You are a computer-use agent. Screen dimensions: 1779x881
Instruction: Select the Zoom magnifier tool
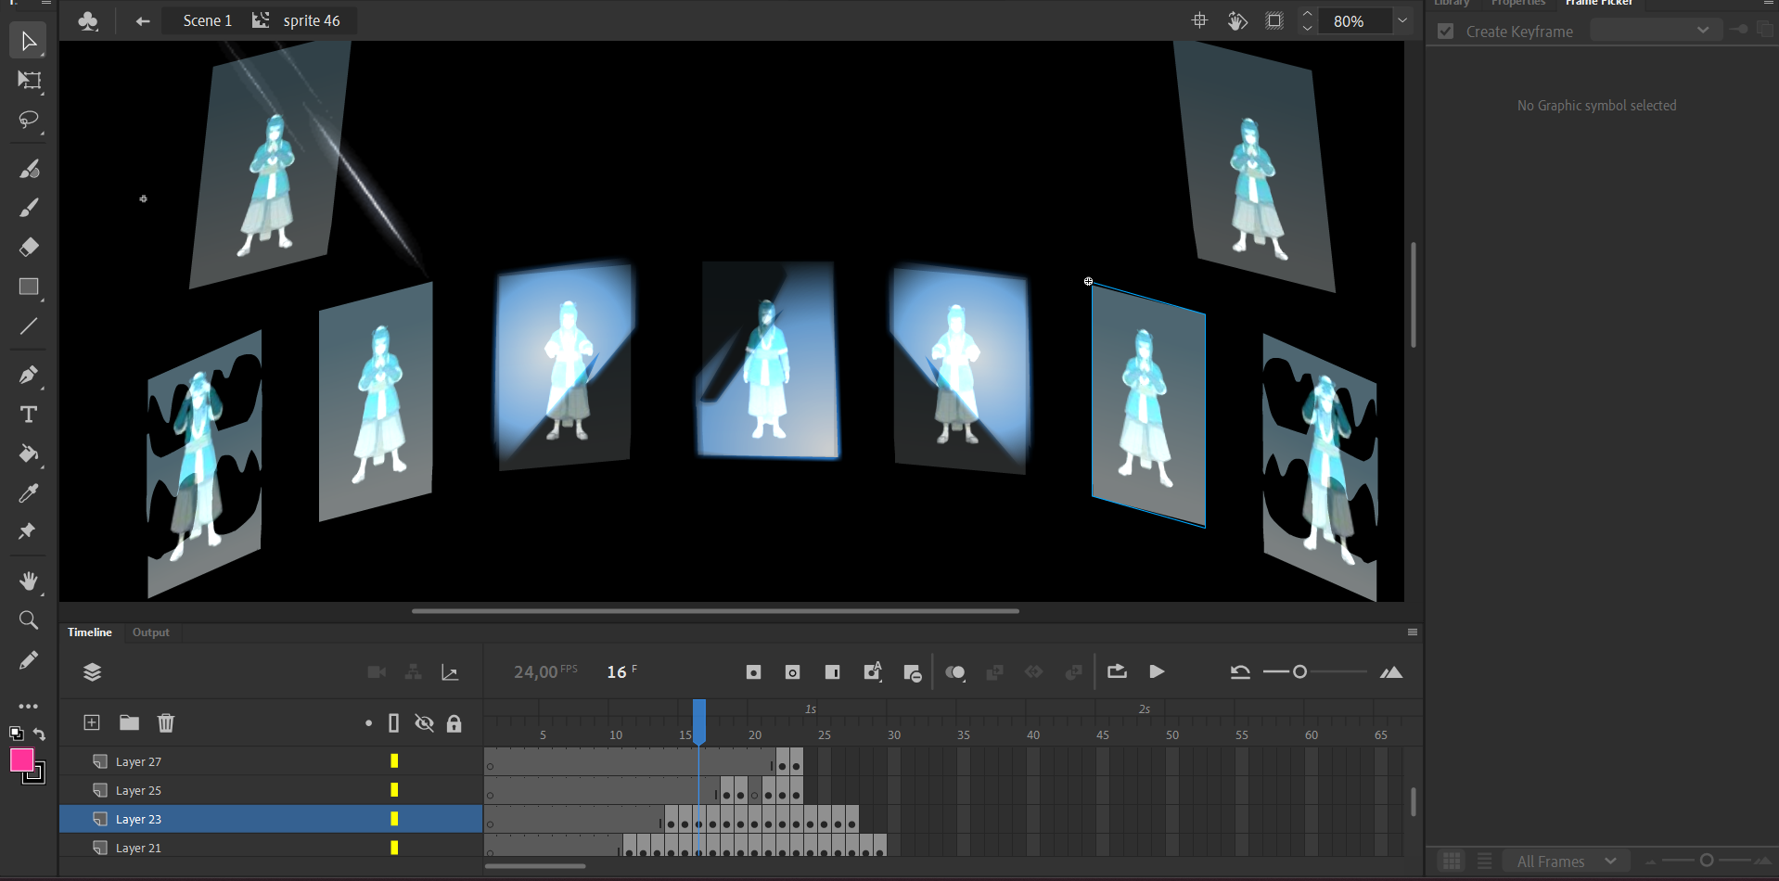(x=29, y=620)
